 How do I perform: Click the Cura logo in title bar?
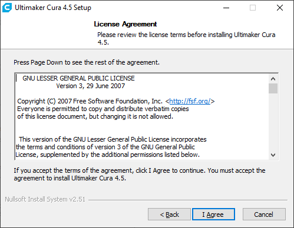[7, 8]
